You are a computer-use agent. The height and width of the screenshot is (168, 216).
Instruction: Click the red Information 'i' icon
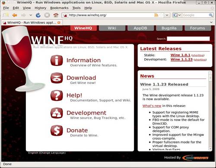click(x=57, y=60)
